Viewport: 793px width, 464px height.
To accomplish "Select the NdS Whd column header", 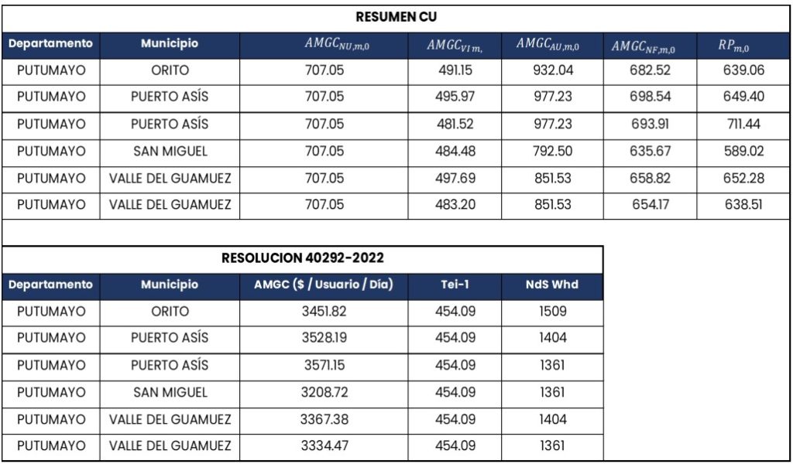I will pos(552,285).
